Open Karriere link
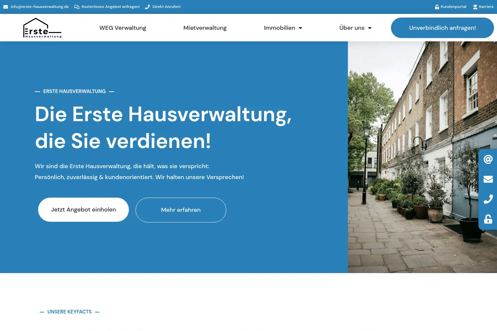This screenshot has height=331, width=497. (486, 7)
